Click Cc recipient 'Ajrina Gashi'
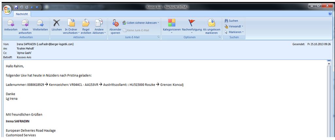 click(x=24, y=53)
